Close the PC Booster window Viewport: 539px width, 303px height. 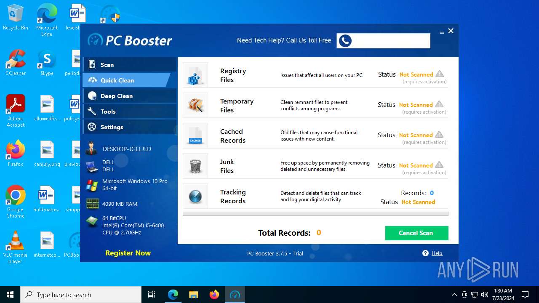click(451, 31)
